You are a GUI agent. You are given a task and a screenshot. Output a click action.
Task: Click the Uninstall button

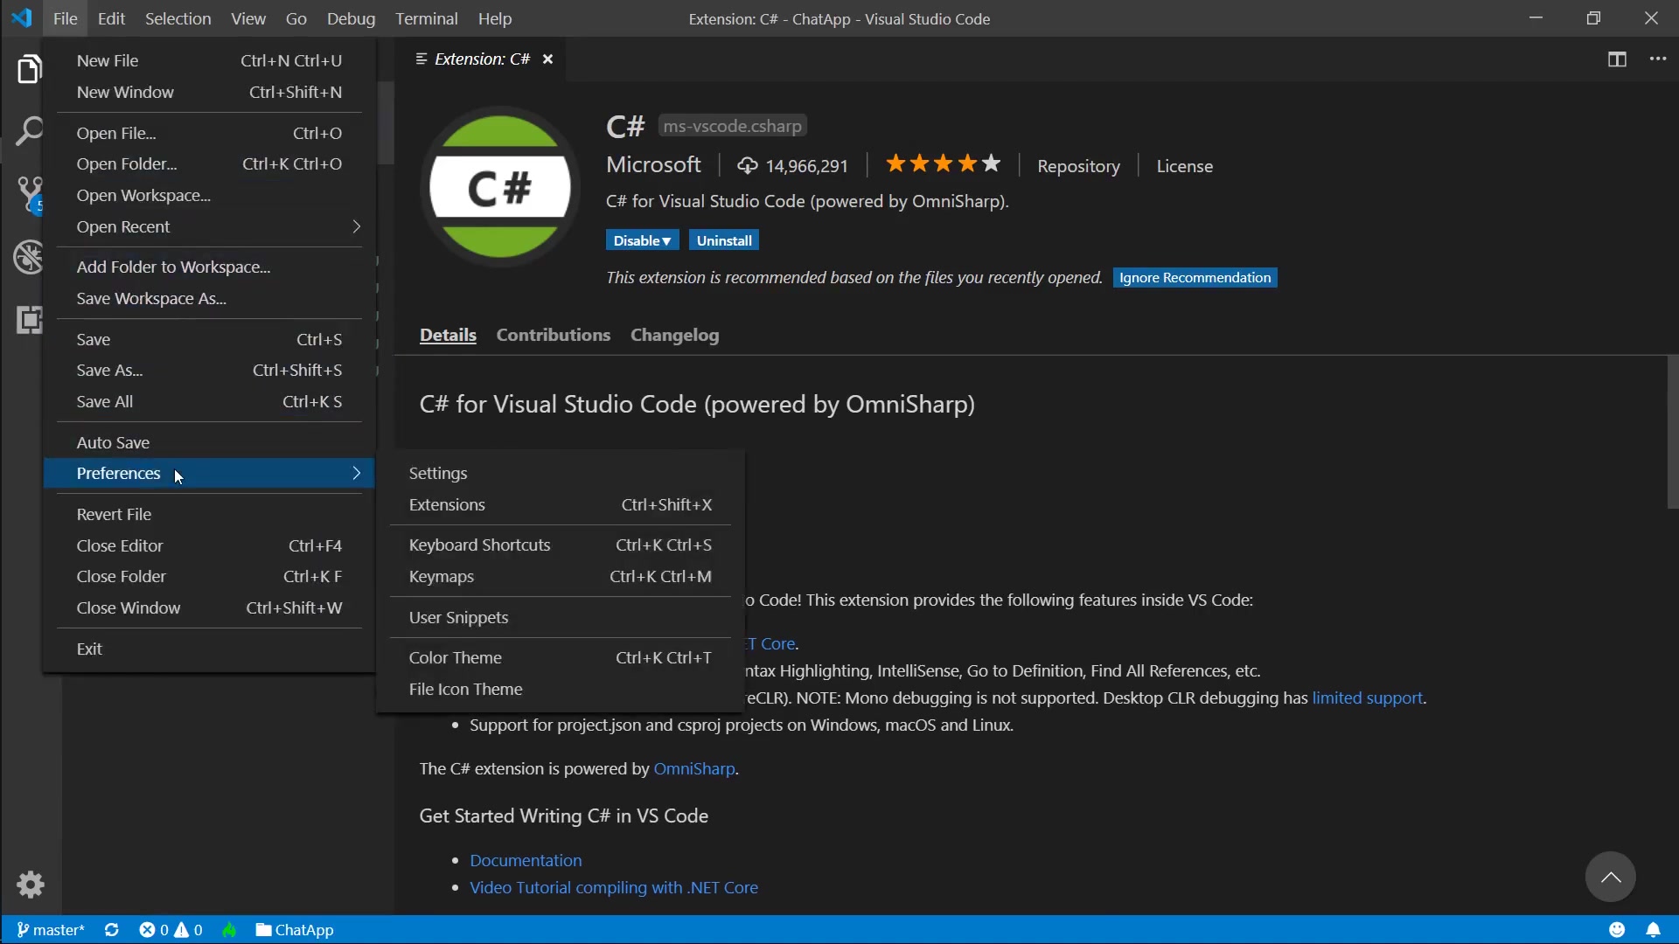point(723,240)
